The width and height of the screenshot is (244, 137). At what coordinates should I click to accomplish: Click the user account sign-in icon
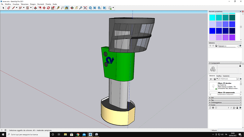pos(110,8)
